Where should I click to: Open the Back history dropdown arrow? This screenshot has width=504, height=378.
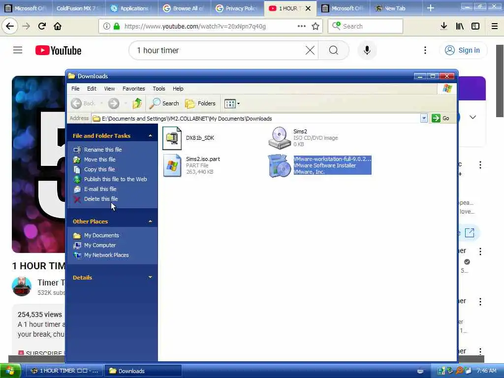(101, 103)
